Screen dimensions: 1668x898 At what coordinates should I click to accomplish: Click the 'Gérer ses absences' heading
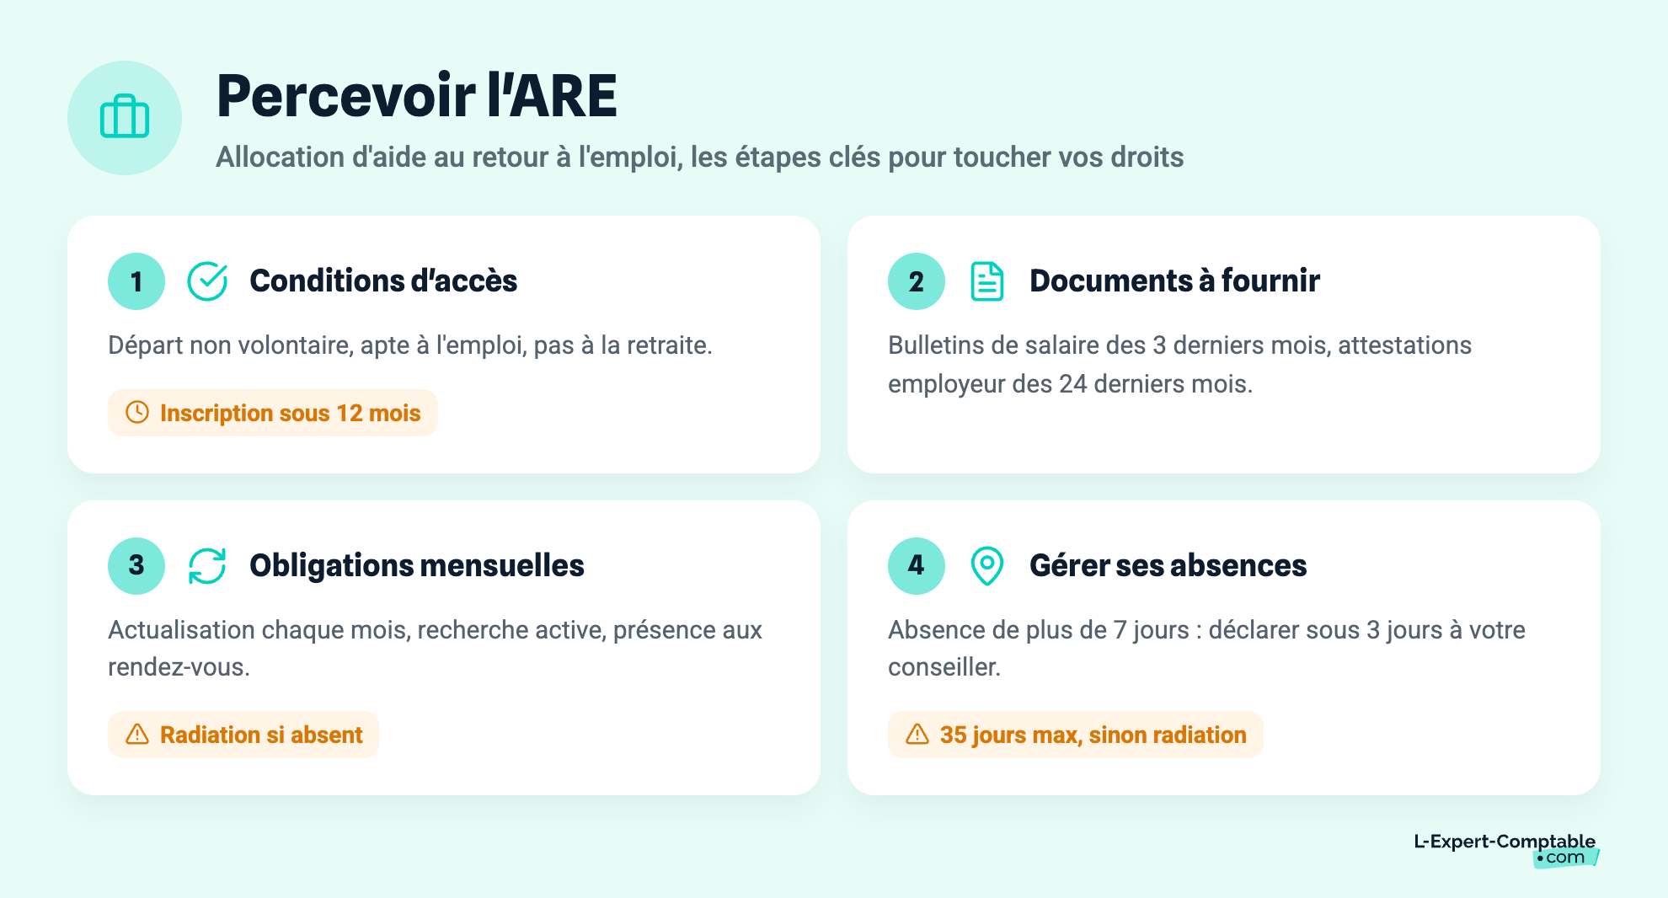tap(1168, 566)
